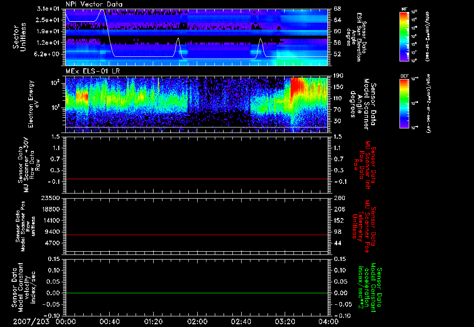Click the 98 telemetry tick label

[x=337, y=232]
